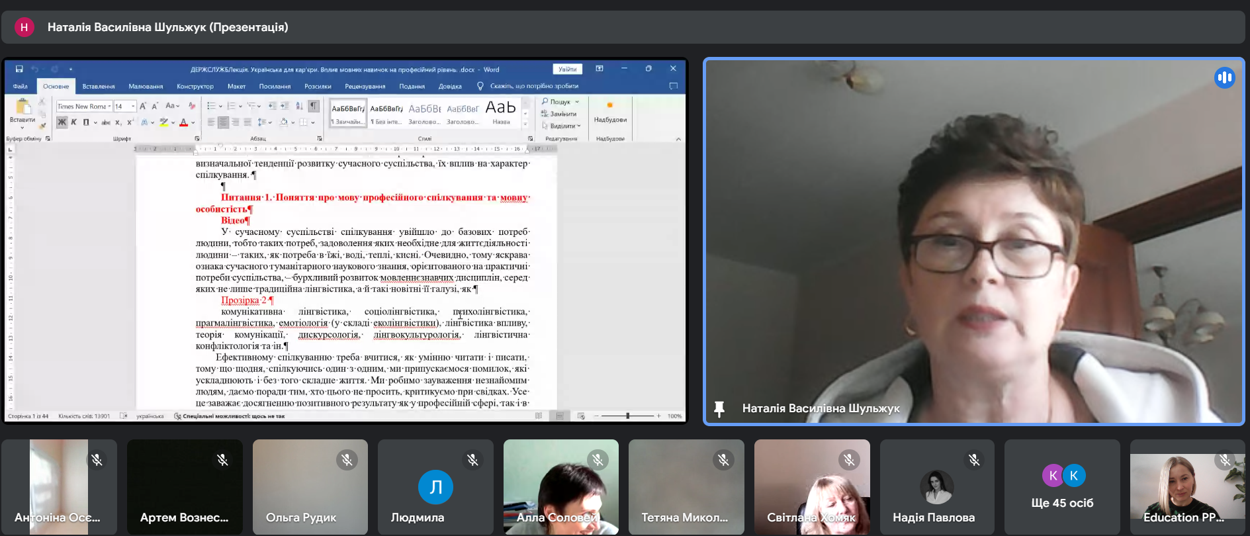Toggle the show paragraph marks ¶ button
The width and height of the screenshot is (1250, 536).
314,106
